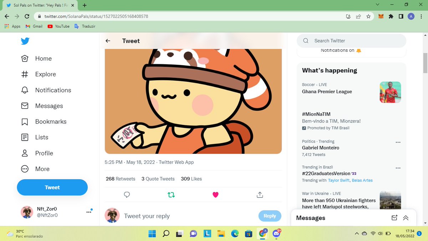Open more options for Gabriel Monteiro trend
428x241 pixels.
398,142
